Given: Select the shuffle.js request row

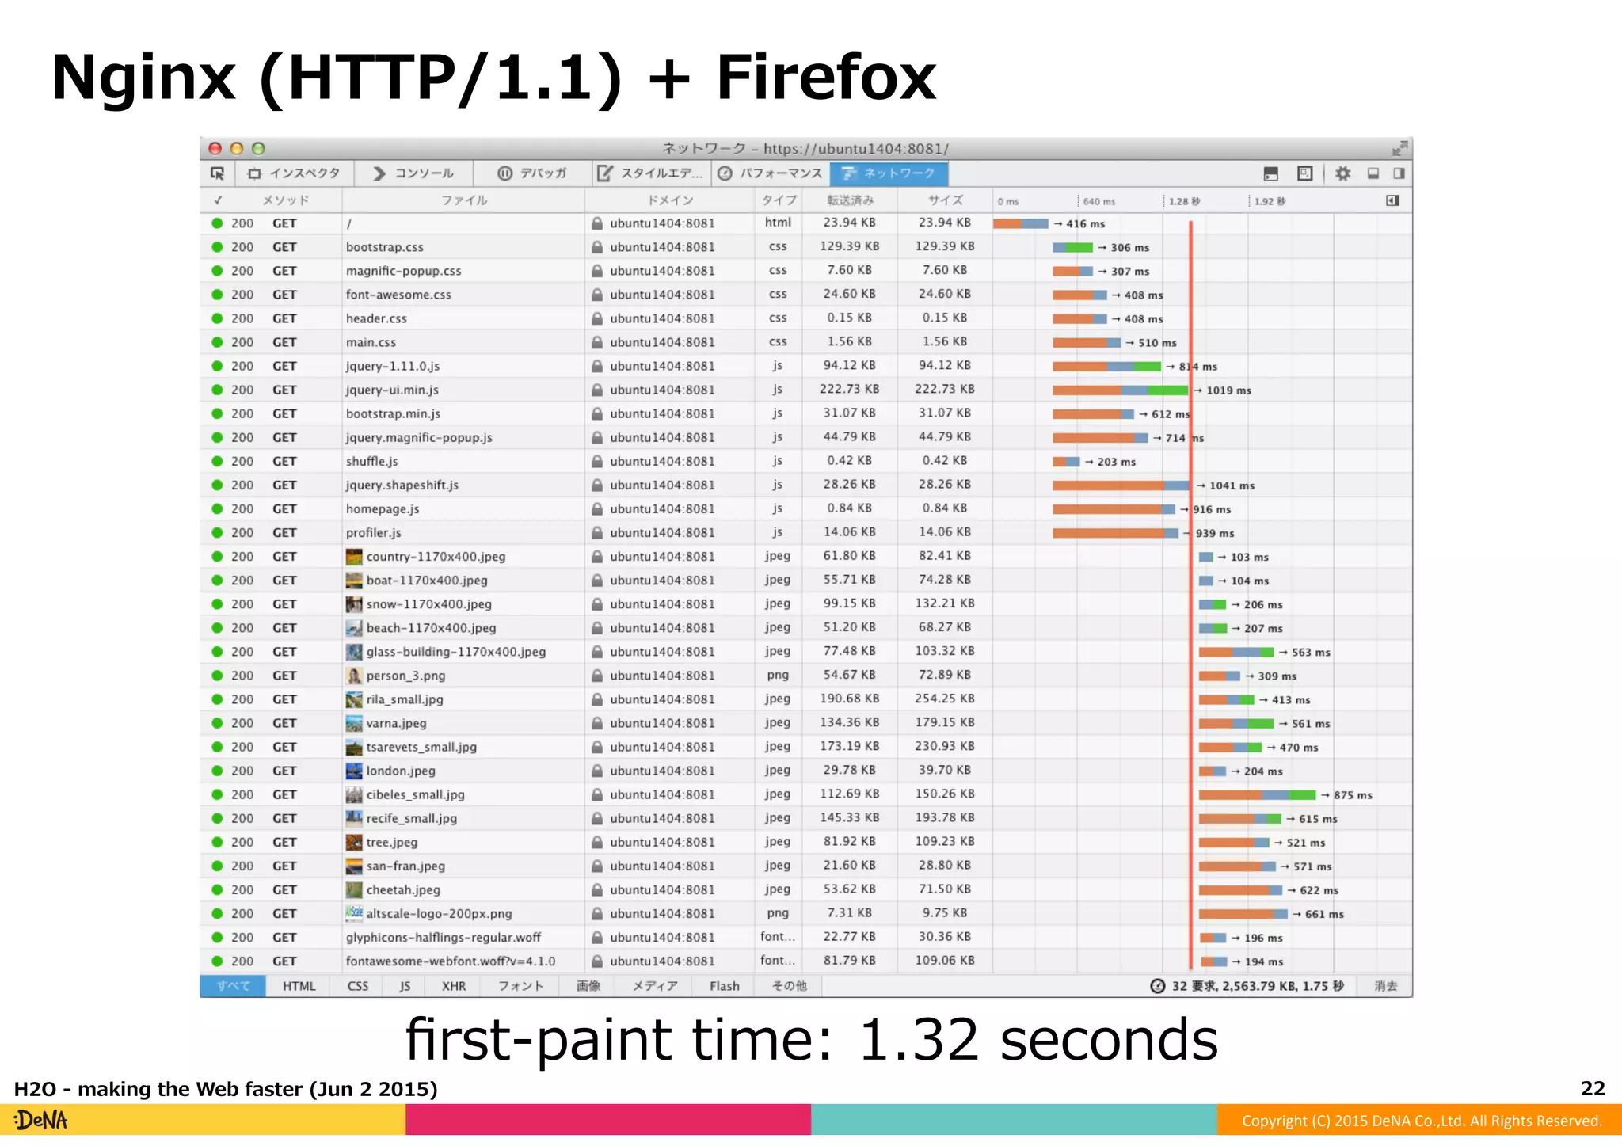Looking at the screenshot, I should [x=806, y=461].
